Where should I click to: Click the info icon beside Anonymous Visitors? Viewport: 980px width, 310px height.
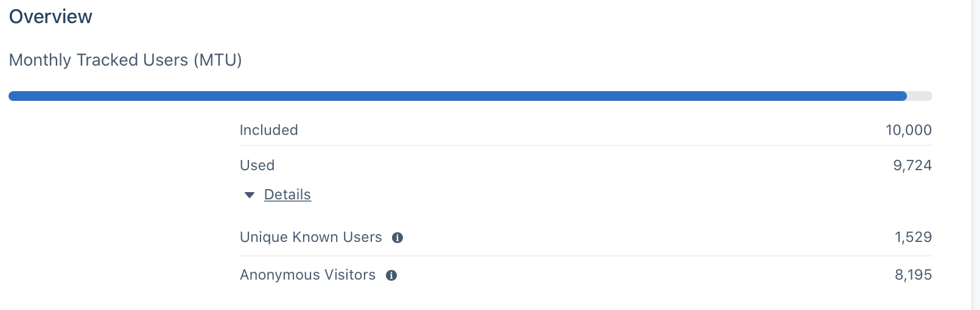(x=391, y=275)
